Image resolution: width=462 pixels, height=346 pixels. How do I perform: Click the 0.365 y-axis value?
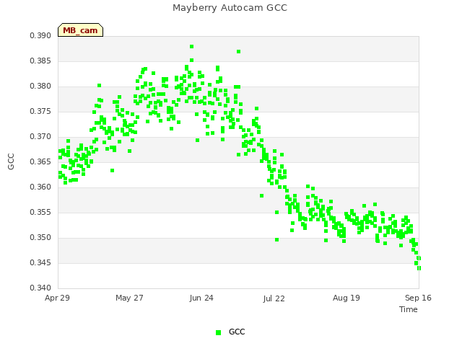(40, 161)
